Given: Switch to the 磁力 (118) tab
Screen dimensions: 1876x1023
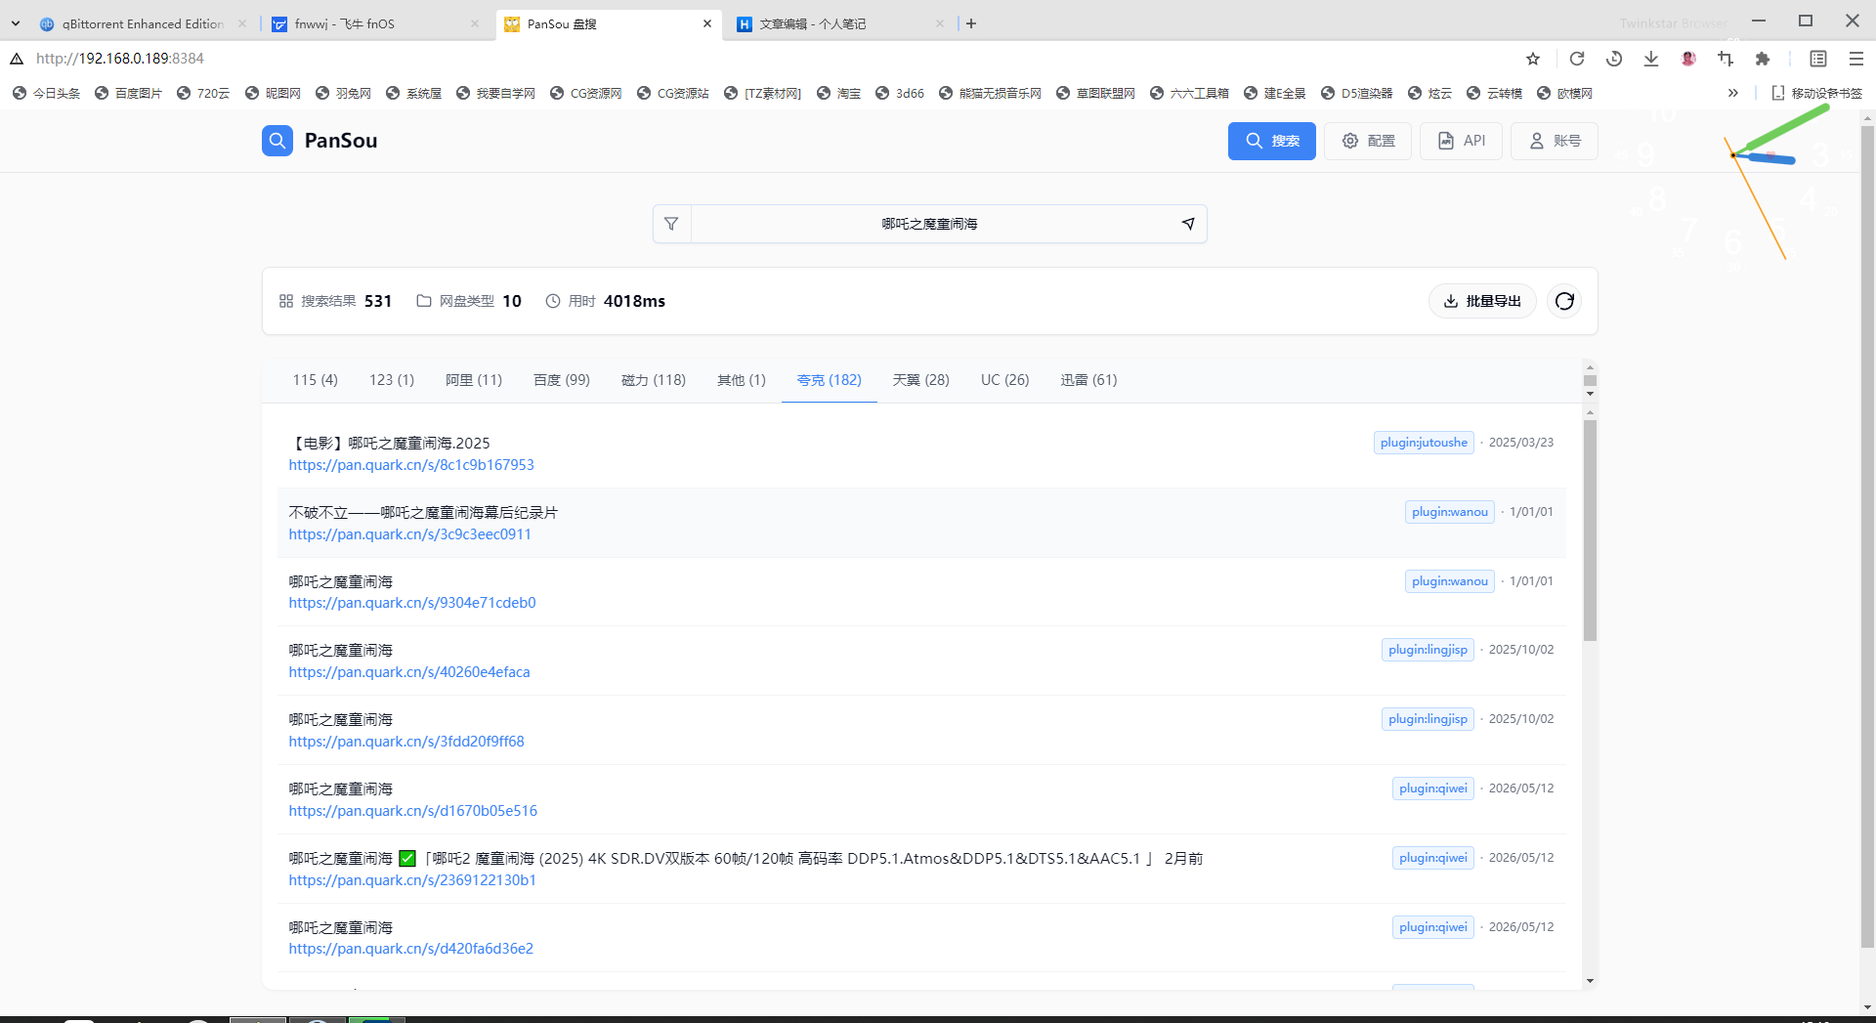Looking at the screenshot, I should 654,380.
